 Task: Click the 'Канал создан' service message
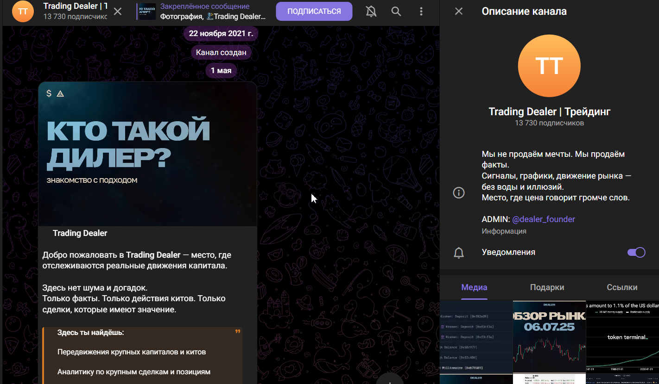tap(221, 52)
